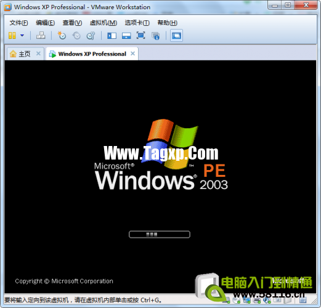Image resolution: width=321 pixels, height=308 pixels.
Task: Click the Ctrl+G input hint status text
Action: click(83, 300)
